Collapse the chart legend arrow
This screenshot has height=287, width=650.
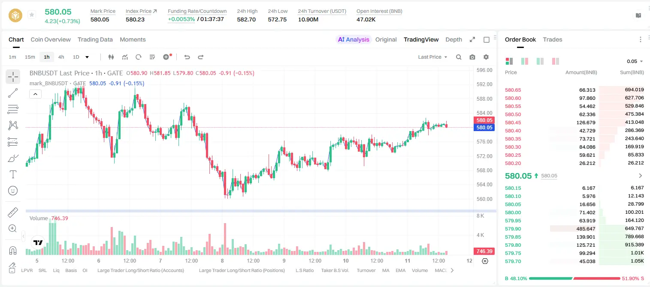(35, 94)
